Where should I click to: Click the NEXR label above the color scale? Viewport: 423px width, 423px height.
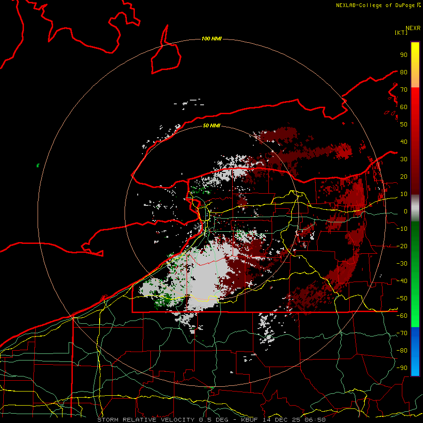click(413, 28)
